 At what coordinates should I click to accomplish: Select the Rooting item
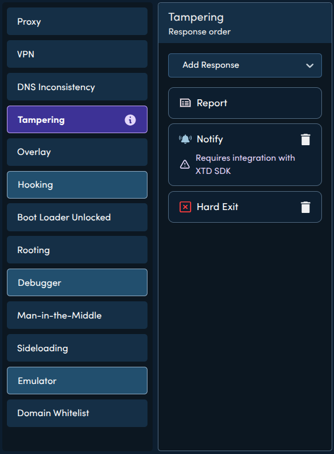tap(77, 250)
